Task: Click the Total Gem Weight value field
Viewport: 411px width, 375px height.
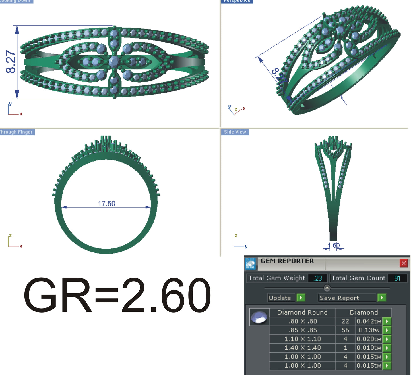Action: (318, 278)
